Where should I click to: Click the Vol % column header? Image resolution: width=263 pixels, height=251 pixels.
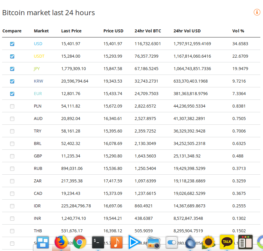[238, 31]
